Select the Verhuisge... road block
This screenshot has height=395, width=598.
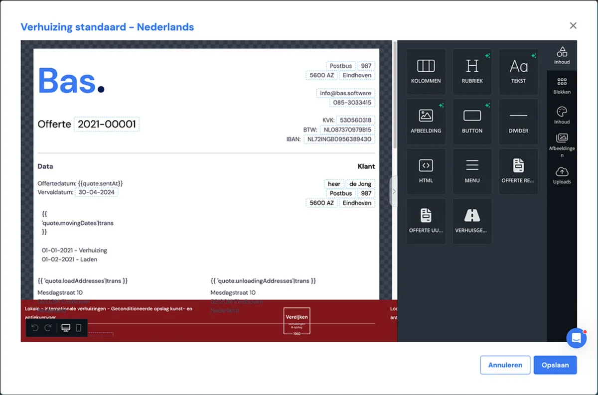472,221
